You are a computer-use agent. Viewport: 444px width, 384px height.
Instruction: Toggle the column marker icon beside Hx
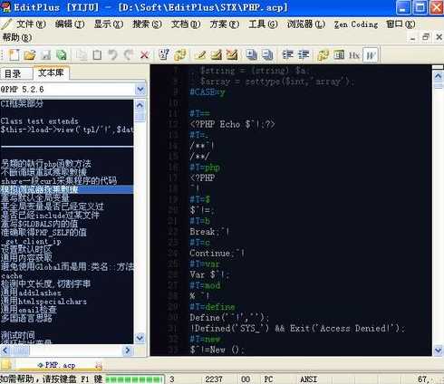click(x=339, y=54)
